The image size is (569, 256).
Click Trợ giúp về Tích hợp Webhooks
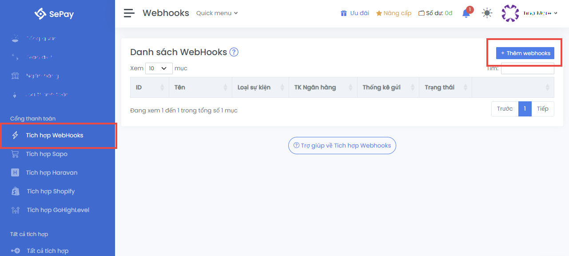click(342, 146)
